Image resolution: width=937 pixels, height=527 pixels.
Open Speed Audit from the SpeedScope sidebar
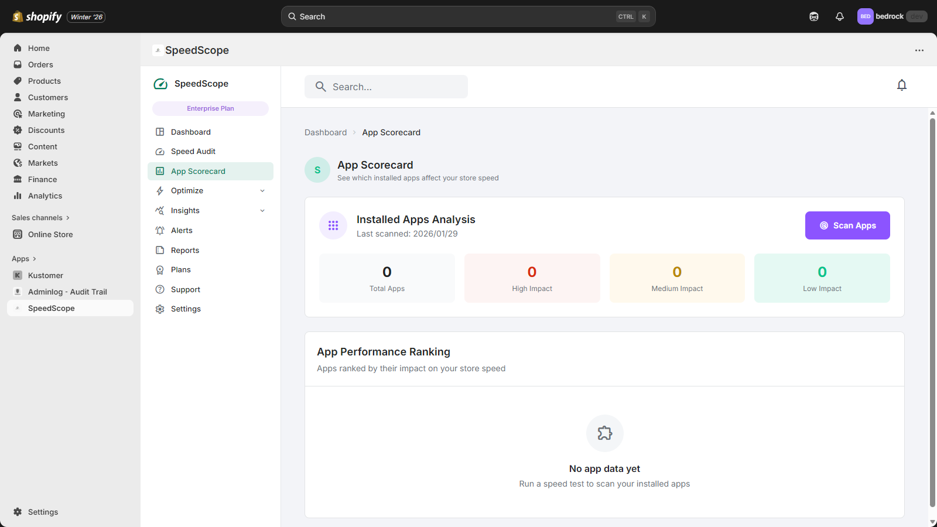pyautogui.click(x=193, y=152)
